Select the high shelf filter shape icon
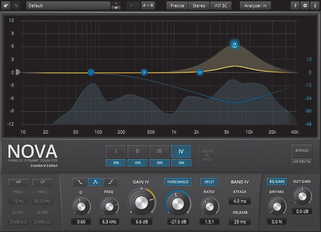Screen dimensions: 321x232 (x=111, y=182)
